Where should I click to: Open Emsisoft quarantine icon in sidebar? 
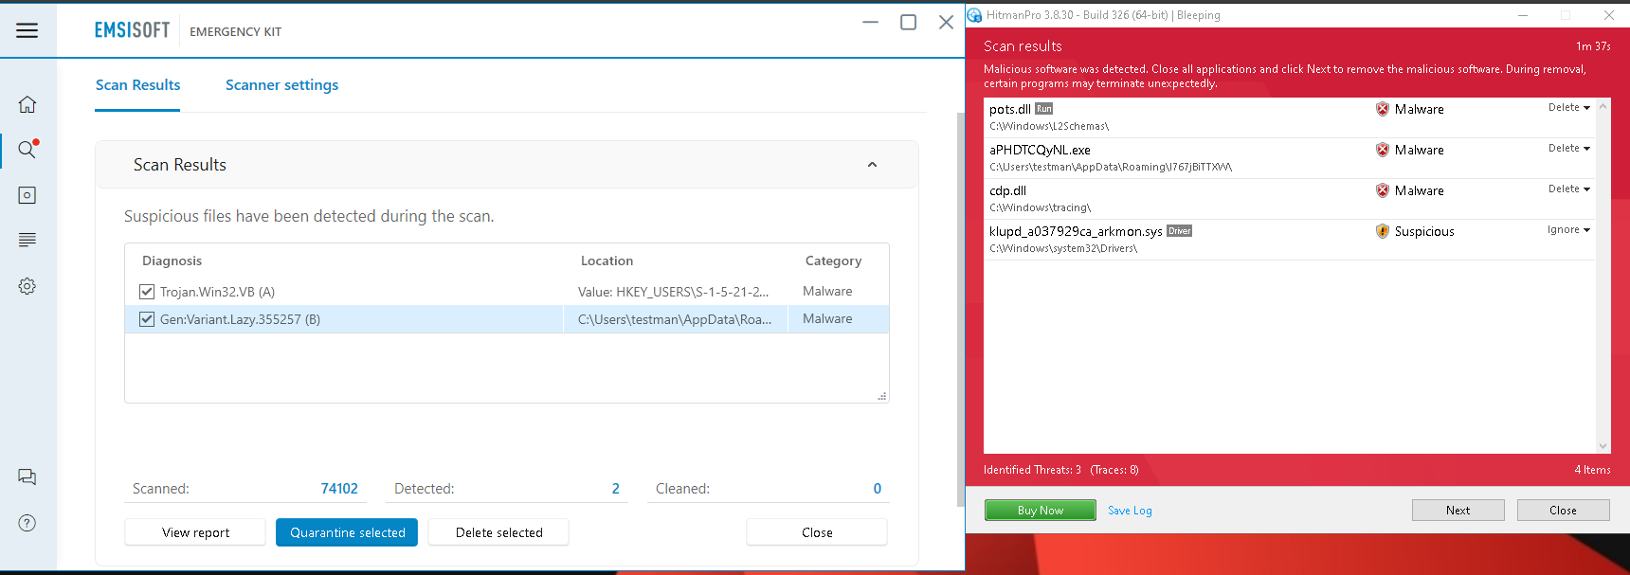(27, 195)
